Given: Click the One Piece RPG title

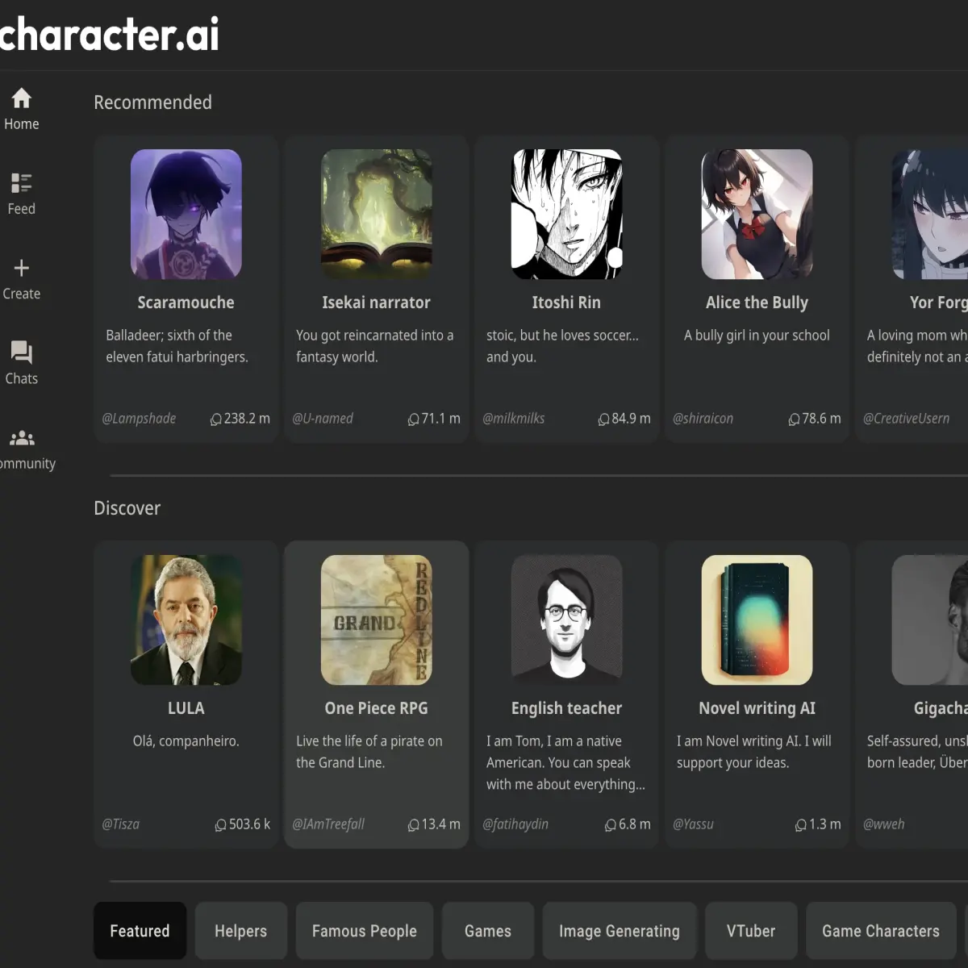Looking at the screenshot, I should tap(376, 708).
